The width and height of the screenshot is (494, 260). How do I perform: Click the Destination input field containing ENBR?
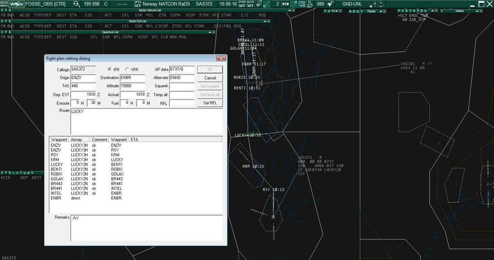[x=132, y=78]
